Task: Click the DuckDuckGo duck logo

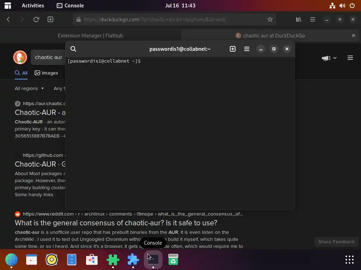Action: tap(20, 57)
